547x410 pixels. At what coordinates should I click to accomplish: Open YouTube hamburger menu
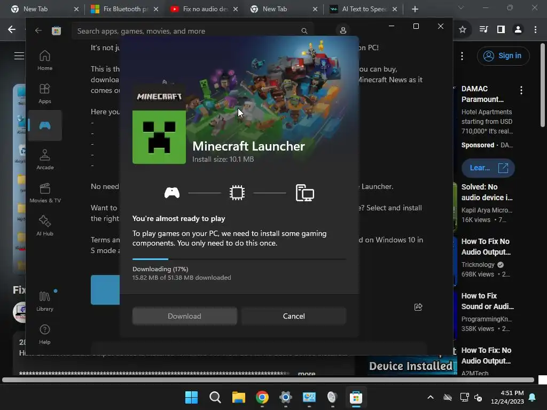coord(19,56)
